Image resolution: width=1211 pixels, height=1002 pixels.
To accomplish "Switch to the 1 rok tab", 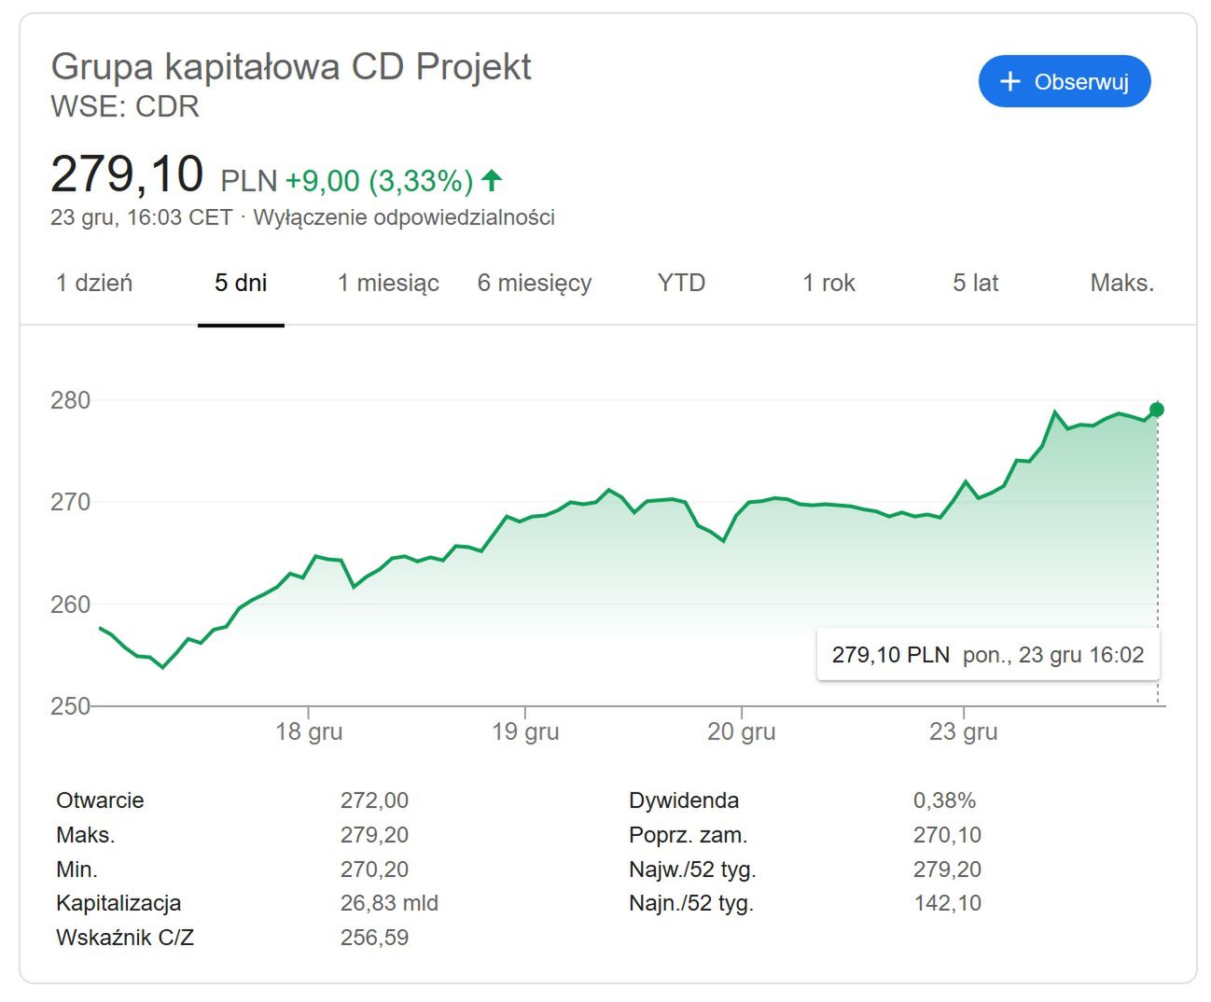I will (x=828, y=283).
